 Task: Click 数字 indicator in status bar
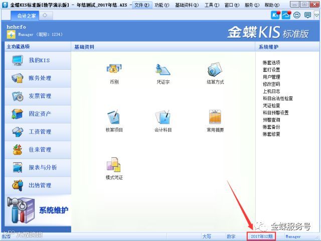[231, 236]
